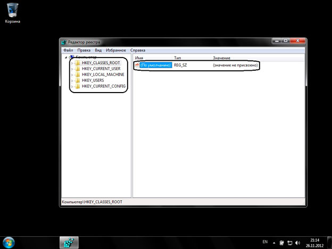Expand the HKEY_CLASSES_ROOT tree node

click(72, 63)
